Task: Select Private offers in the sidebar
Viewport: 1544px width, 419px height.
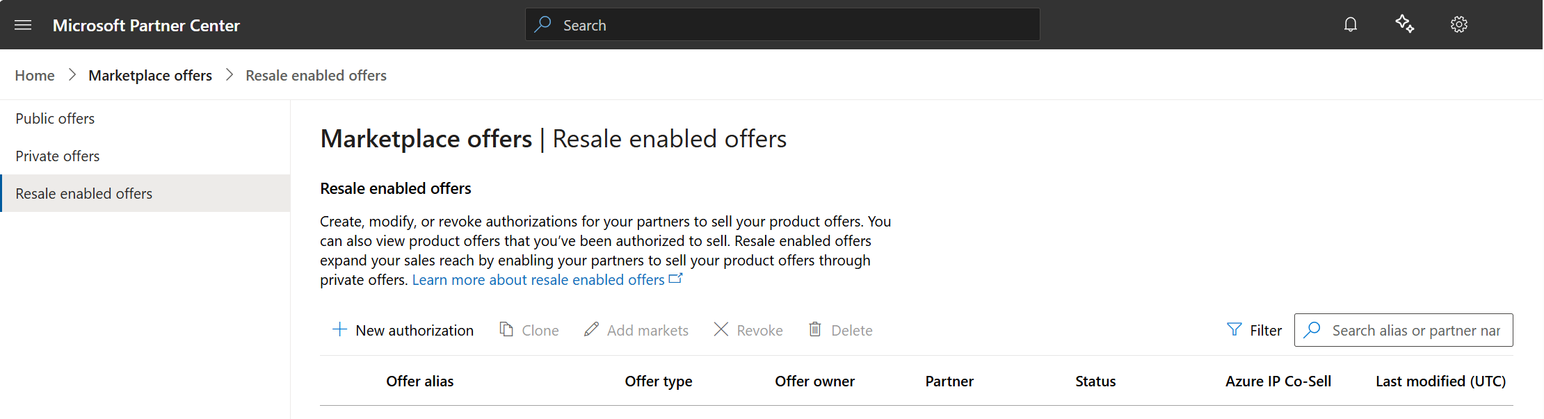Action: 58,156
